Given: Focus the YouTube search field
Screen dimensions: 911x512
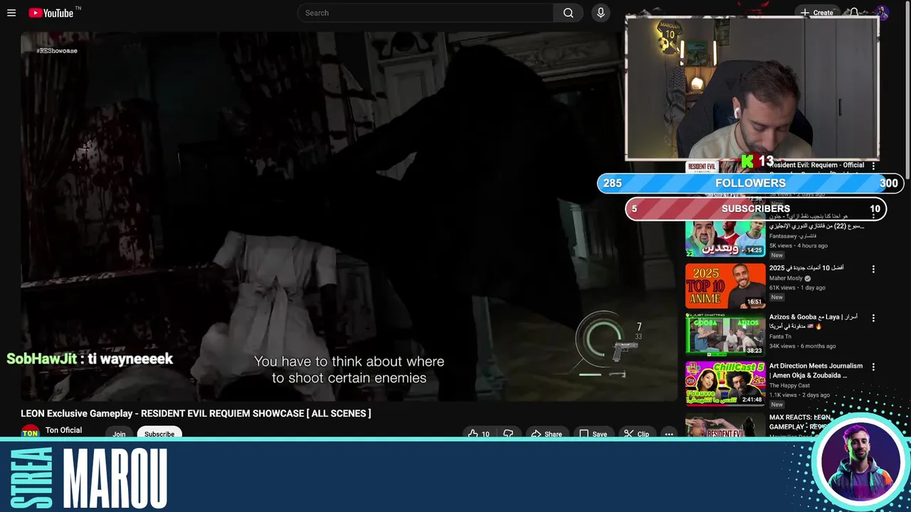Looking at the screenshot, I should 426,13.
